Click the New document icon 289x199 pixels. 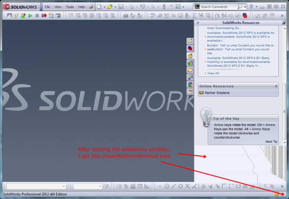pyautogui.click(x=99, y=7)
